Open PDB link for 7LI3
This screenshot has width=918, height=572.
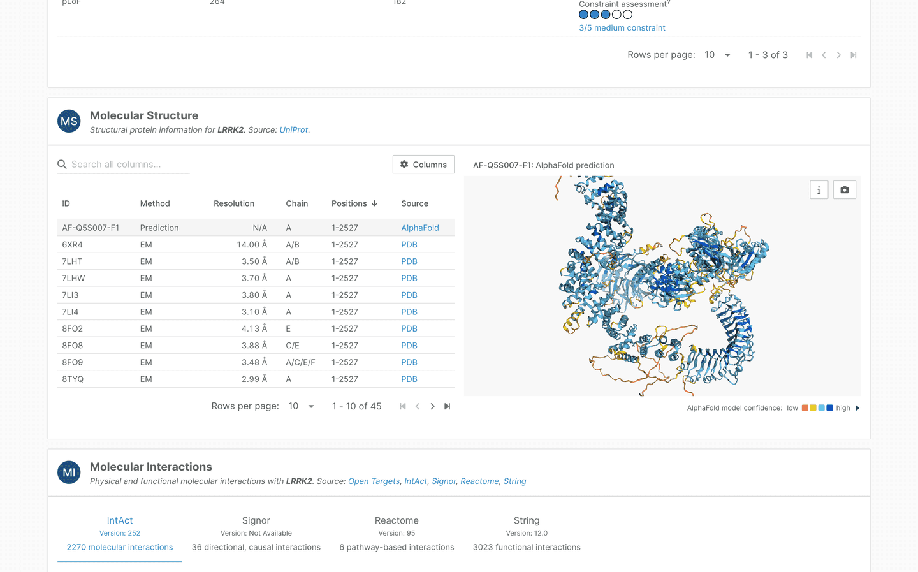click(x=409, y=295)
